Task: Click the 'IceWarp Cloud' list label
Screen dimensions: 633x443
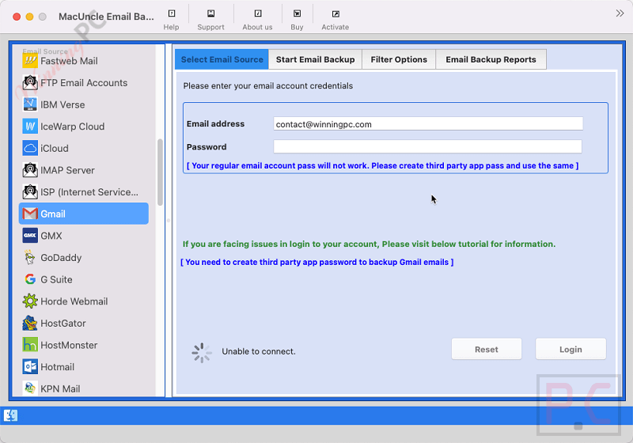Action: [x=72, y=127]
